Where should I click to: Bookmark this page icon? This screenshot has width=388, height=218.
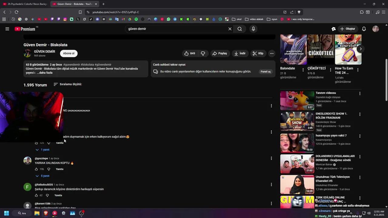pos(80,12)
